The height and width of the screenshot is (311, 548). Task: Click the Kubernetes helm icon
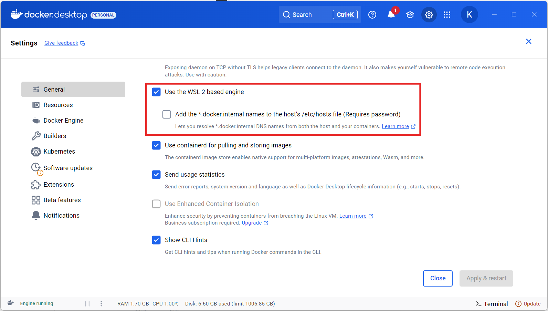tap(36, 151)
